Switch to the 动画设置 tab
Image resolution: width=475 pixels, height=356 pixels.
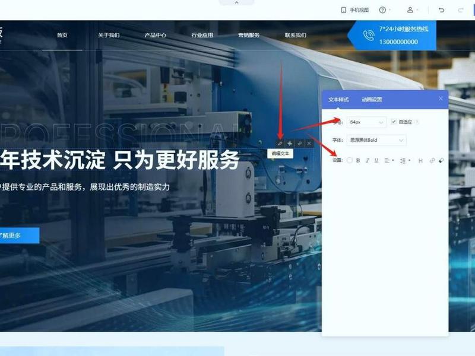[372, 100]
